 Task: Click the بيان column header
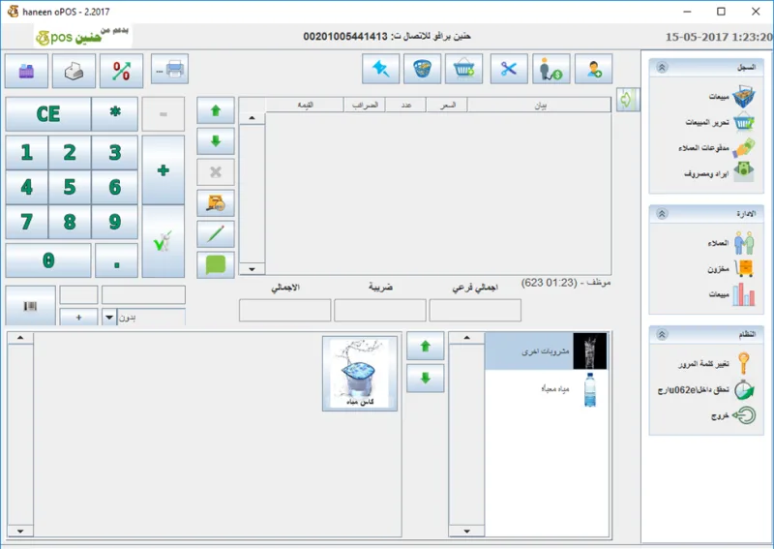[x=539, y=105]
